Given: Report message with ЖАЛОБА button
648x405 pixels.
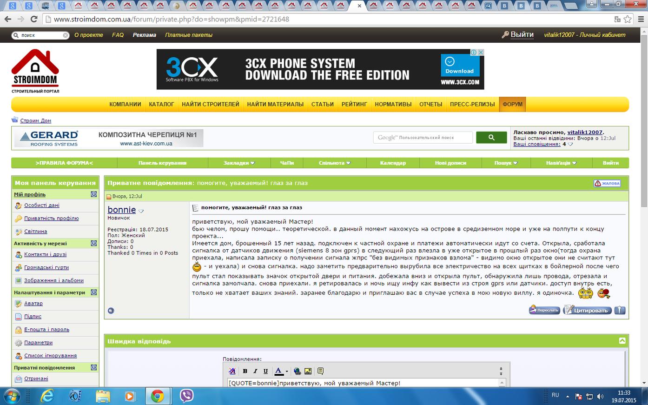Looking at the screenshot, I should point(607,183).
